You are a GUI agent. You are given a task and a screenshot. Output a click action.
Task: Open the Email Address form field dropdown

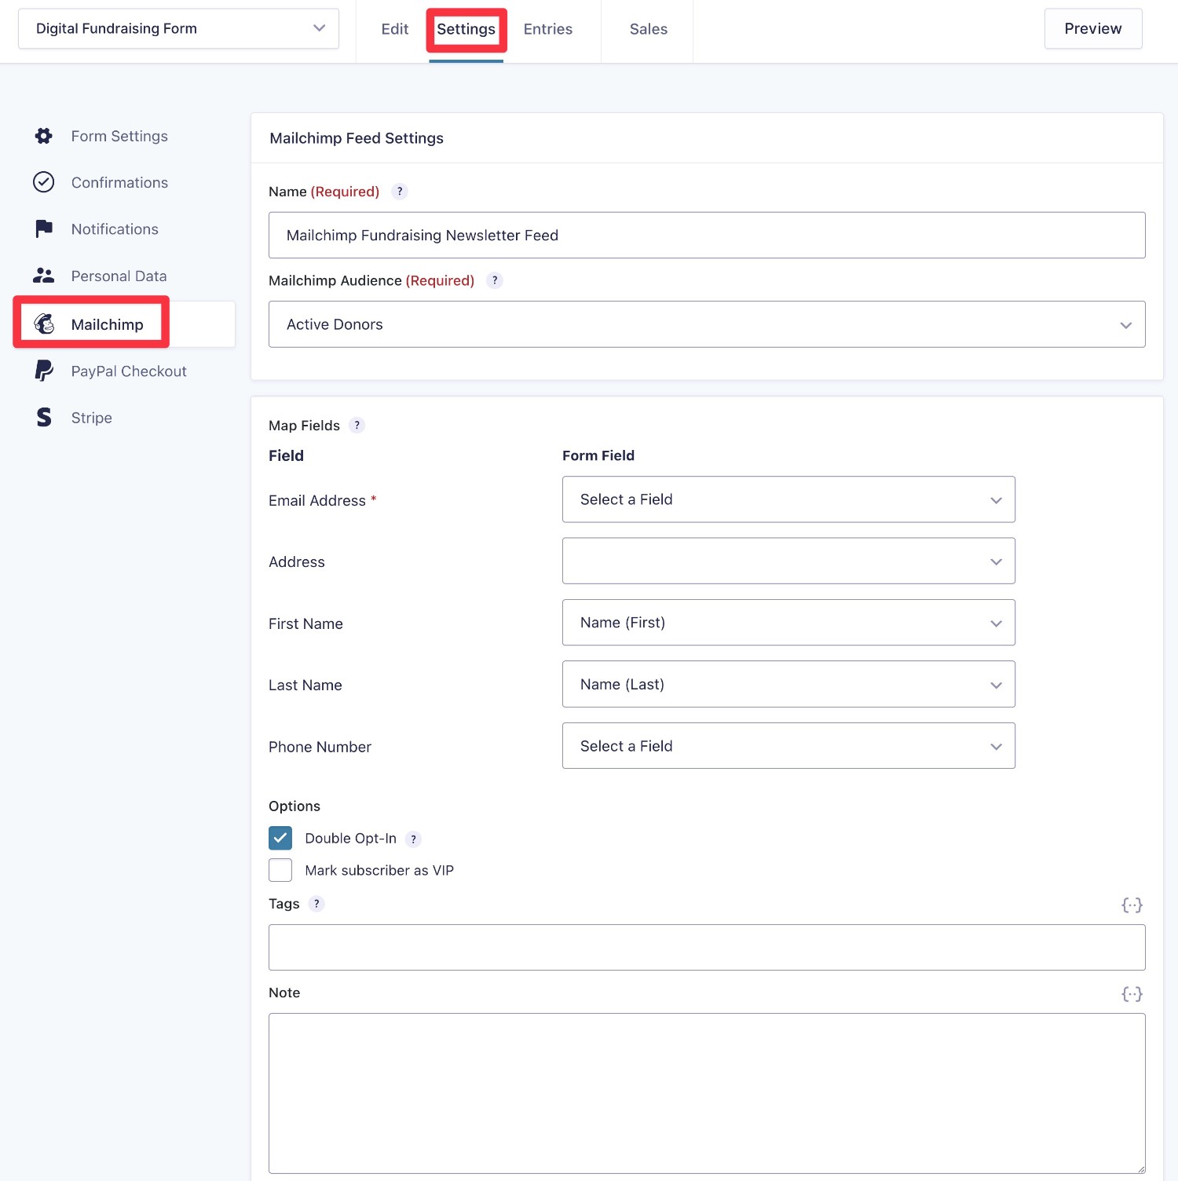tap(788, 499)
